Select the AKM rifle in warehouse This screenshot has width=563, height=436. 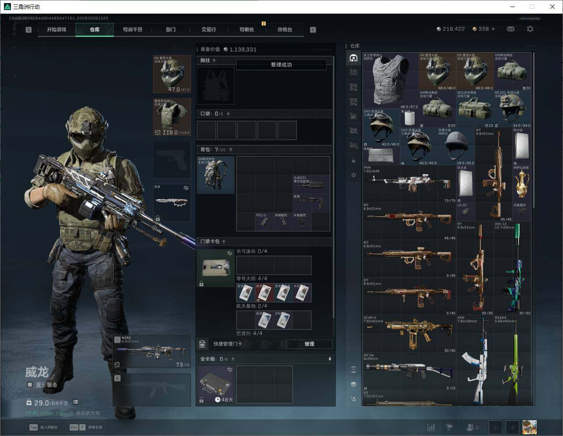[x=475, y=360]
